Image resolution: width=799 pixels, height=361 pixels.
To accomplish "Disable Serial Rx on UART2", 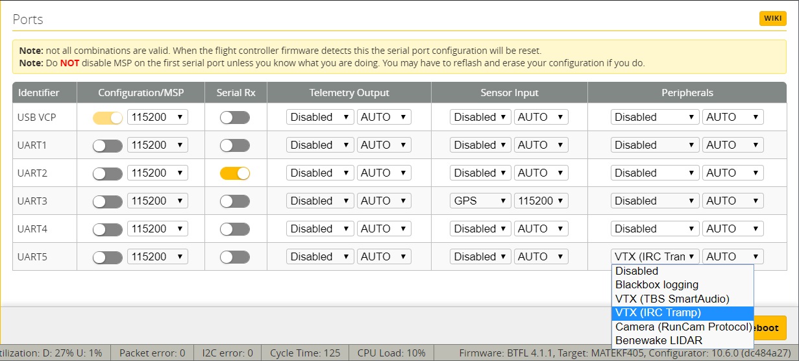I will 235,173.
